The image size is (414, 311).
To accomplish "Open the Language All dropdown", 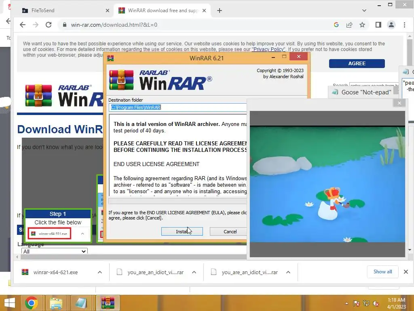I will 55,251.
